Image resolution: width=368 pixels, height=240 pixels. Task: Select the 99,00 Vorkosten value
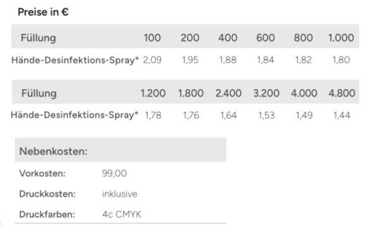pos(114,174)
